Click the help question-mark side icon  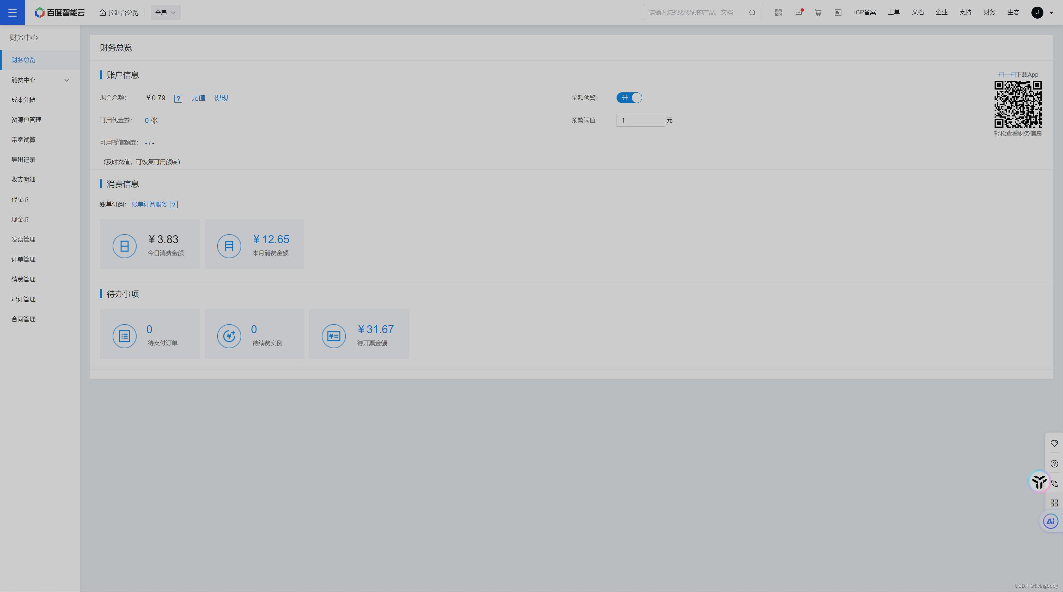tap(1054, 464)
